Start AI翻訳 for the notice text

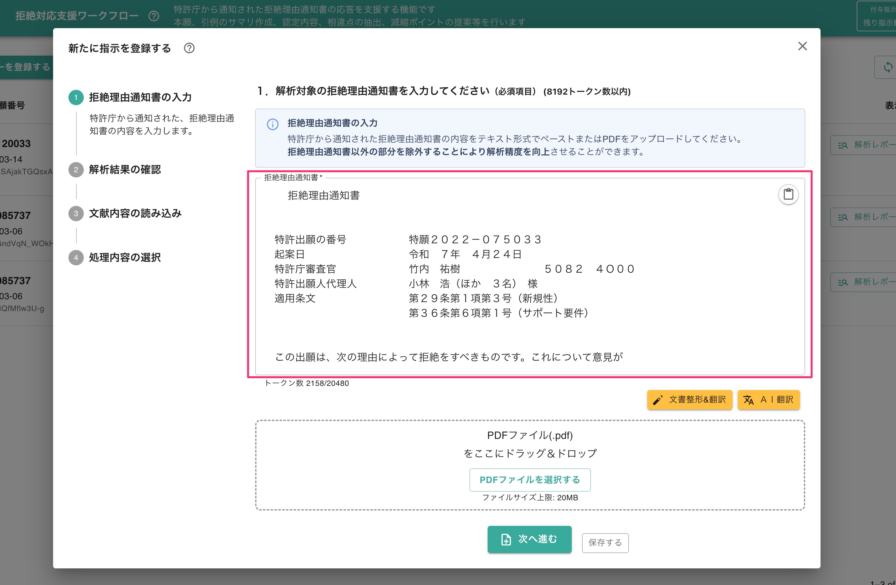(768, 400)
